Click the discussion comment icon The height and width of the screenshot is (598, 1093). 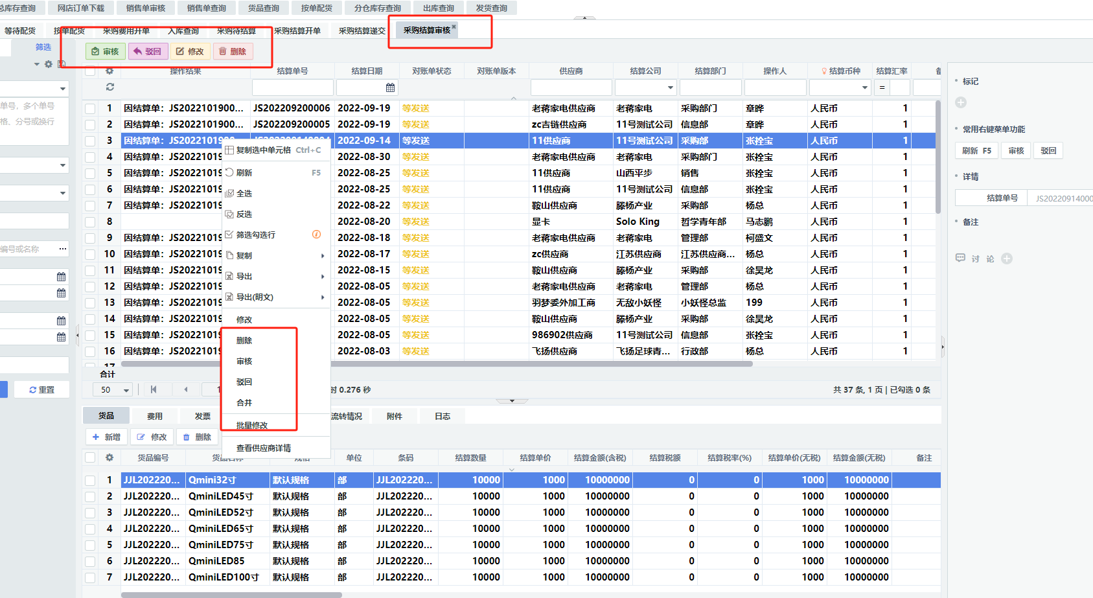coord(960,258)
